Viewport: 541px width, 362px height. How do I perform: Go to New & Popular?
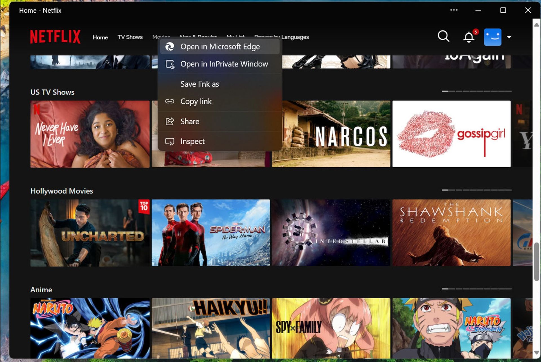click(x=198, y=36)
